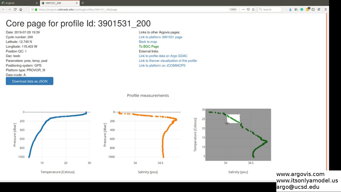341x192 pixels.
Task: Save page to Pocket icon
Action: [x=248, y=9]
